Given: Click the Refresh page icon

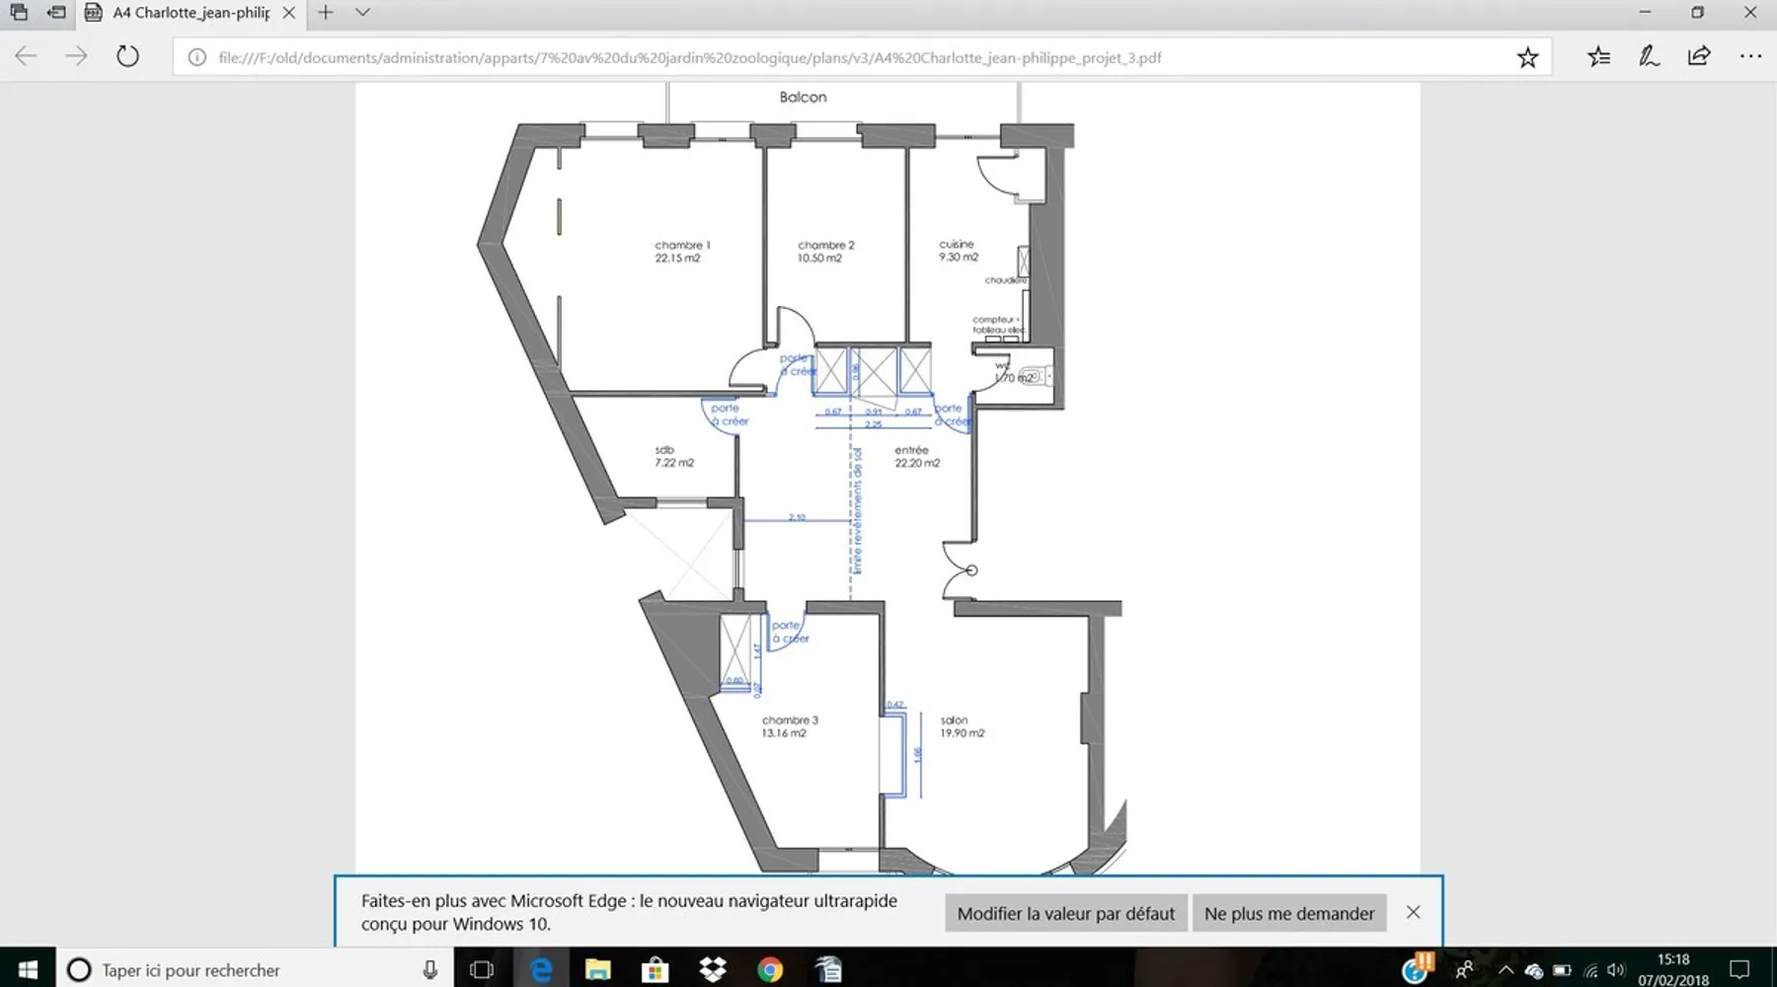Looking at the screenshot, I should 127,56.
